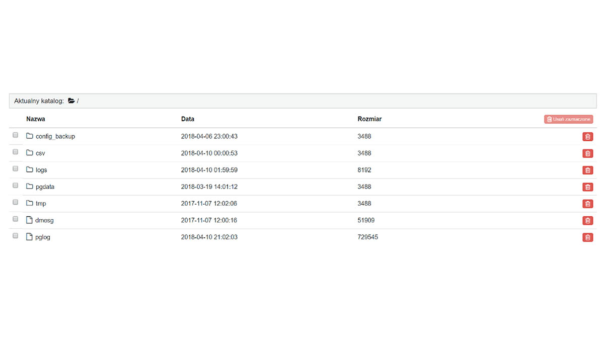Open the pgdata folder
The height and width of the screenshot is (352, 604).
click(45, 187)
